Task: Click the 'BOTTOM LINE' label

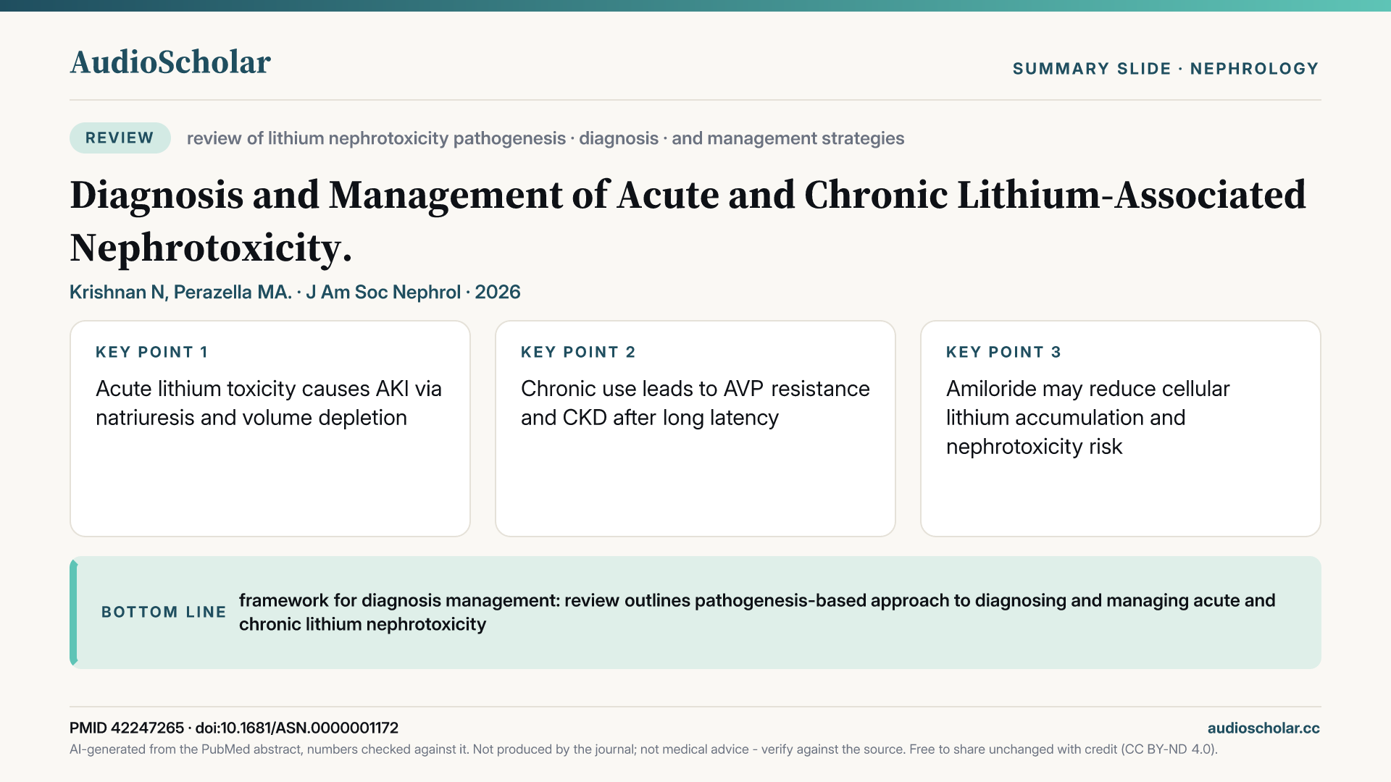Action: tap(164, 612)
